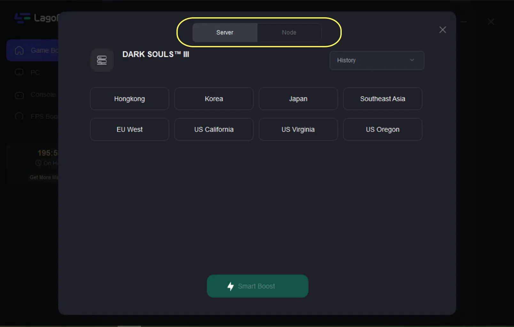The image size is (514, 327).
Task: Pick the US Virginia server
Action: point(298,130)
